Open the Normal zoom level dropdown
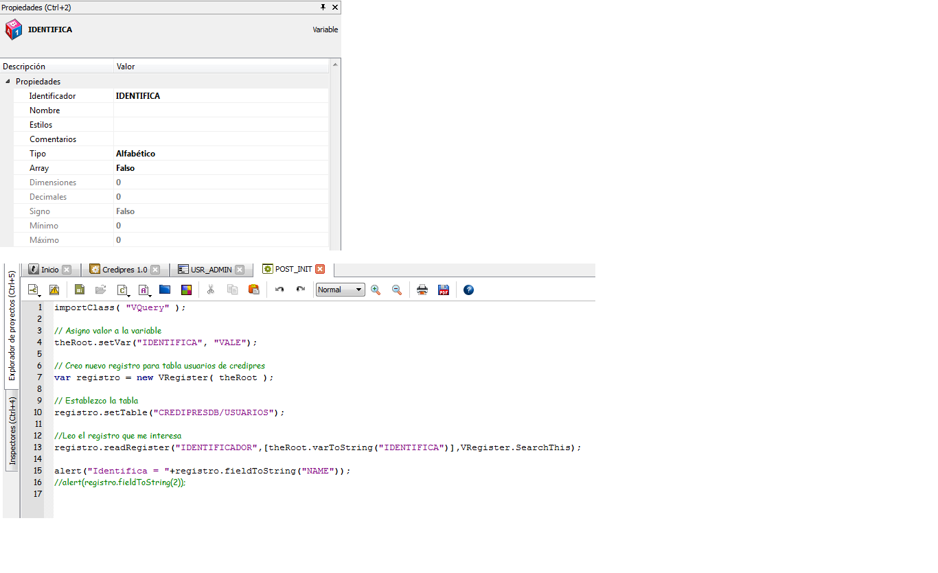Screen dimensions: 938x573 pos(340,290)
